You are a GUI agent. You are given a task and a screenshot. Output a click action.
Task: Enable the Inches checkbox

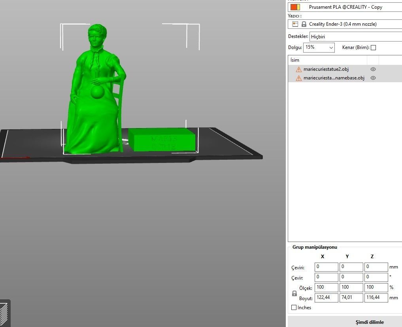pyautogui.click(x=294, y=307)
